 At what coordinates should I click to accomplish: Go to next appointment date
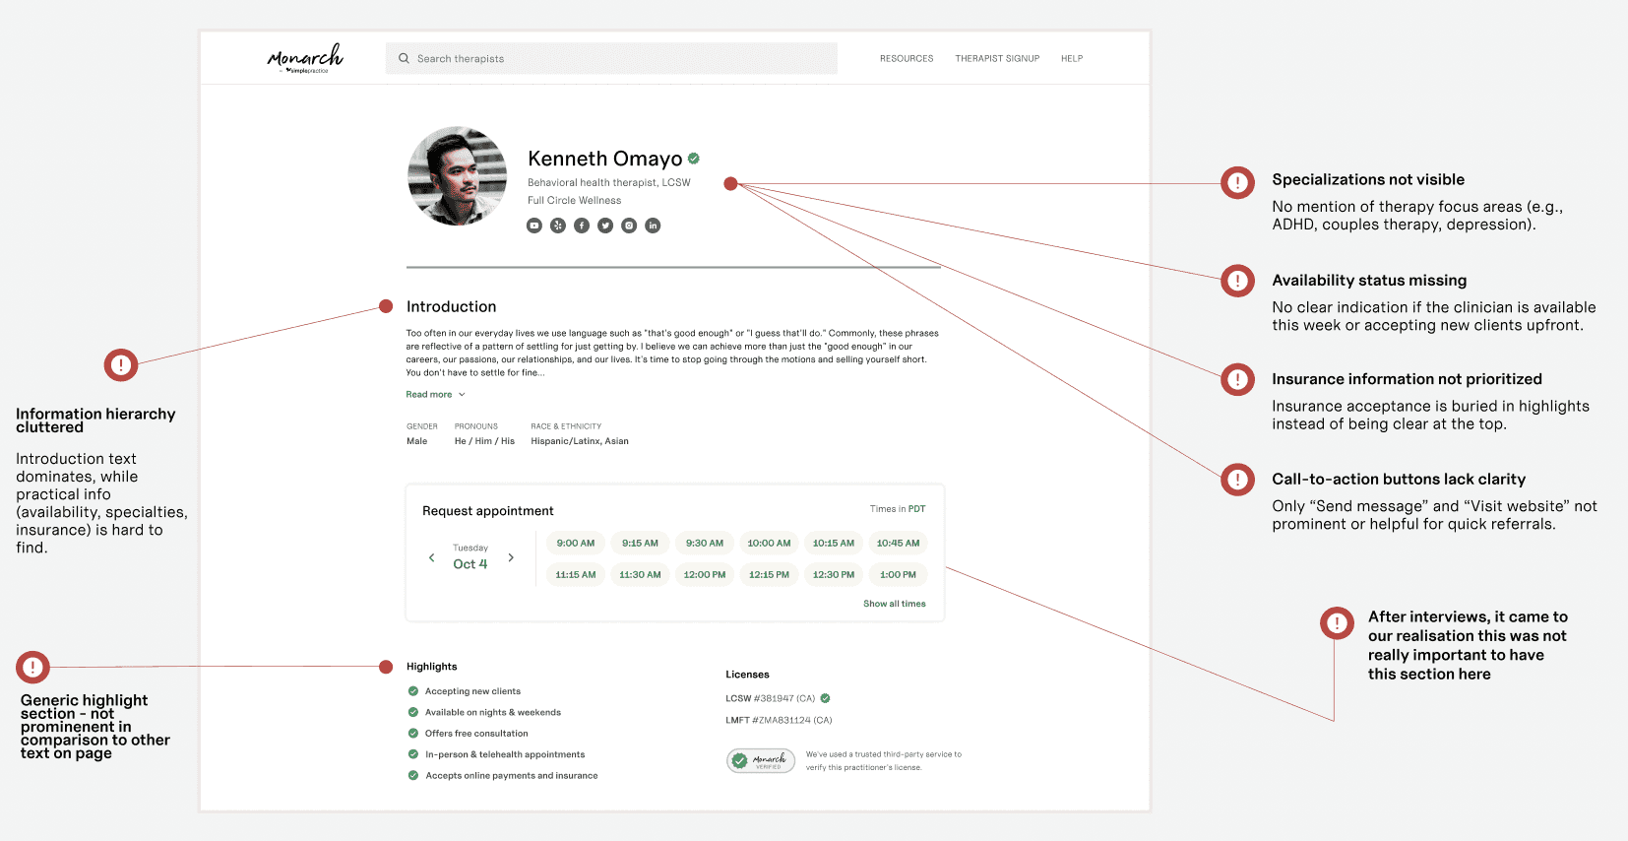511,557
